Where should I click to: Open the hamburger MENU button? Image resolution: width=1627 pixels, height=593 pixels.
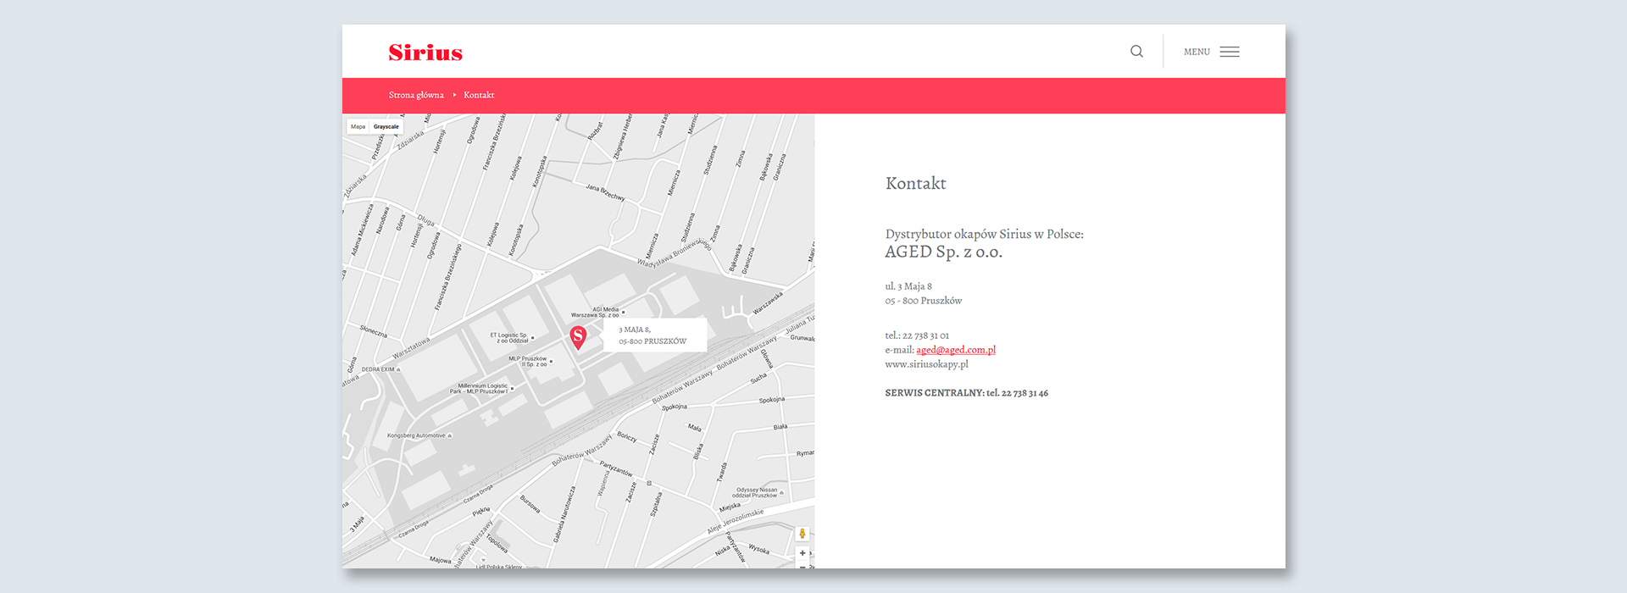(x=1212, y=52)
